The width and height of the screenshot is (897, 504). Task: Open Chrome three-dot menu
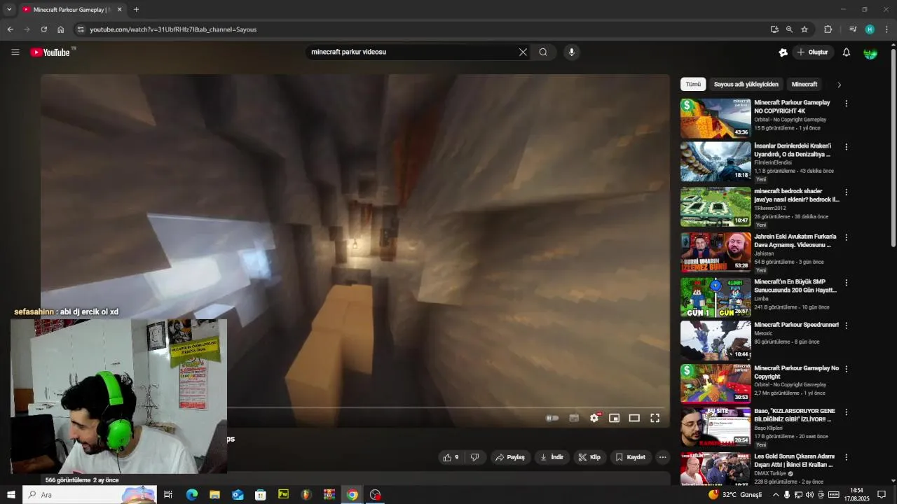(x=886, y=29)
